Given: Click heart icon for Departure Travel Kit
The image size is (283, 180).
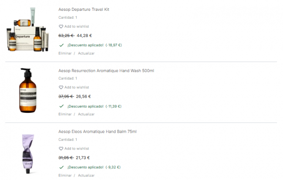Looking at the screenshot, I should click(x=61, y=26).
